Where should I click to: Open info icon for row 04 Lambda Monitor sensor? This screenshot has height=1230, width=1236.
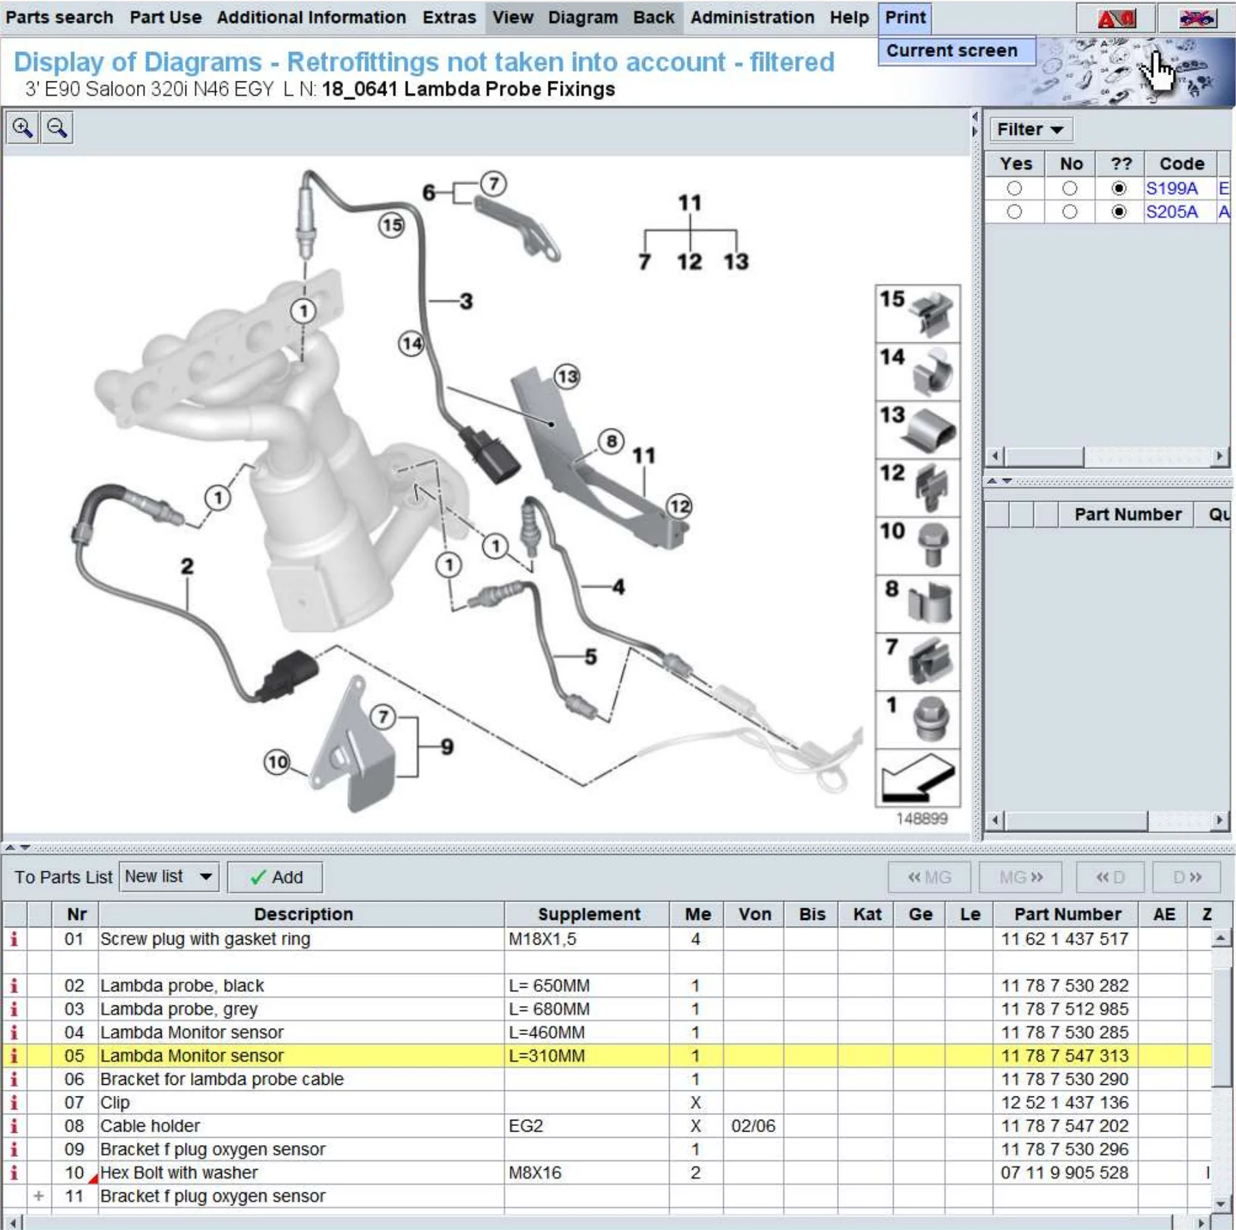point(14,1032)
